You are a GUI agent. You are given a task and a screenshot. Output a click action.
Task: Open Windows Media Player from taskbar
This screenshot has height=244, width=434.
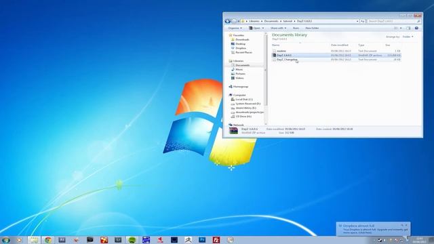point(20,240)
